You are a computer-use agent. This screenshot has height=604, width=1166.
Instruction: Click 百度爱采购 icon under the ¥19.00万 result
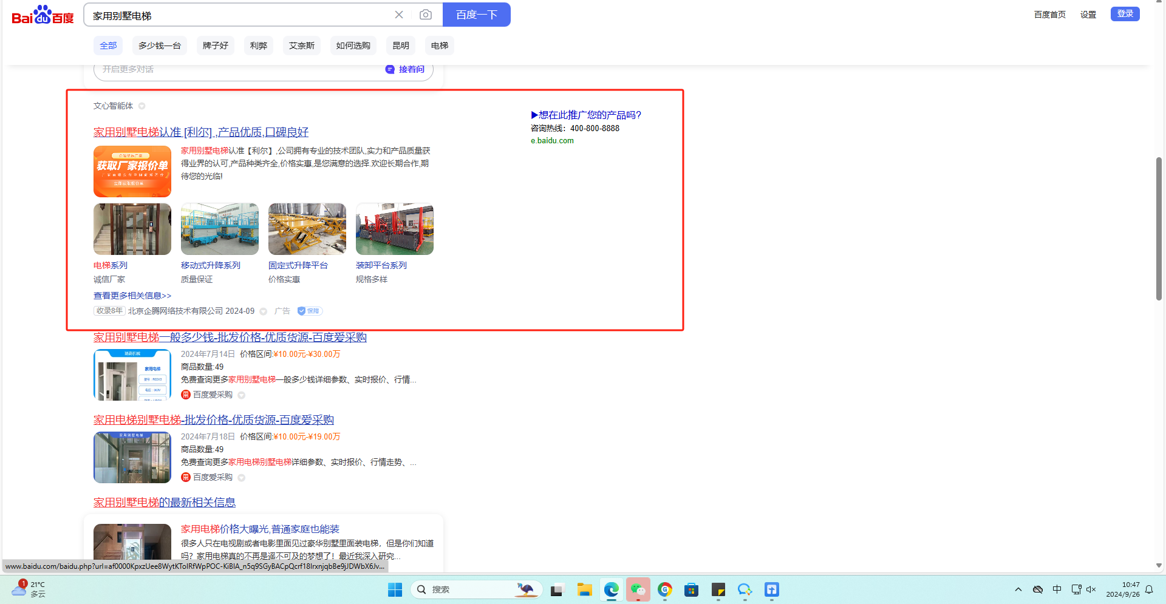pyautogui.click(x=186, y=478)
